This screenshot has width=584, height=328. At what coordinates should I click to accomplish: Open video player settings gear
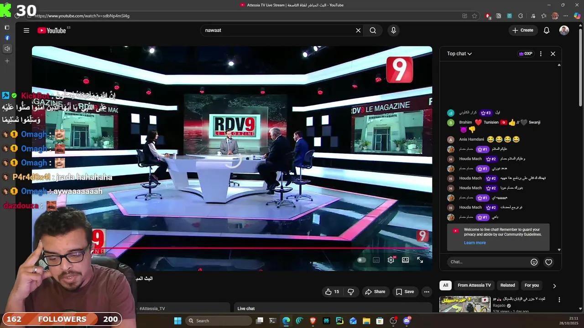click(391, 260)
